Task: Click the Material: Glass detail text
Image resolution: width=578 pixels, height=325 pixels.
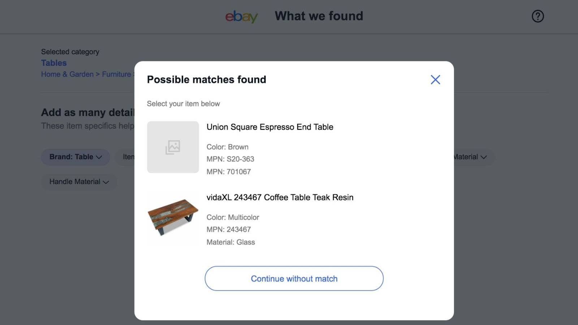Action: (x=231, y=242)
